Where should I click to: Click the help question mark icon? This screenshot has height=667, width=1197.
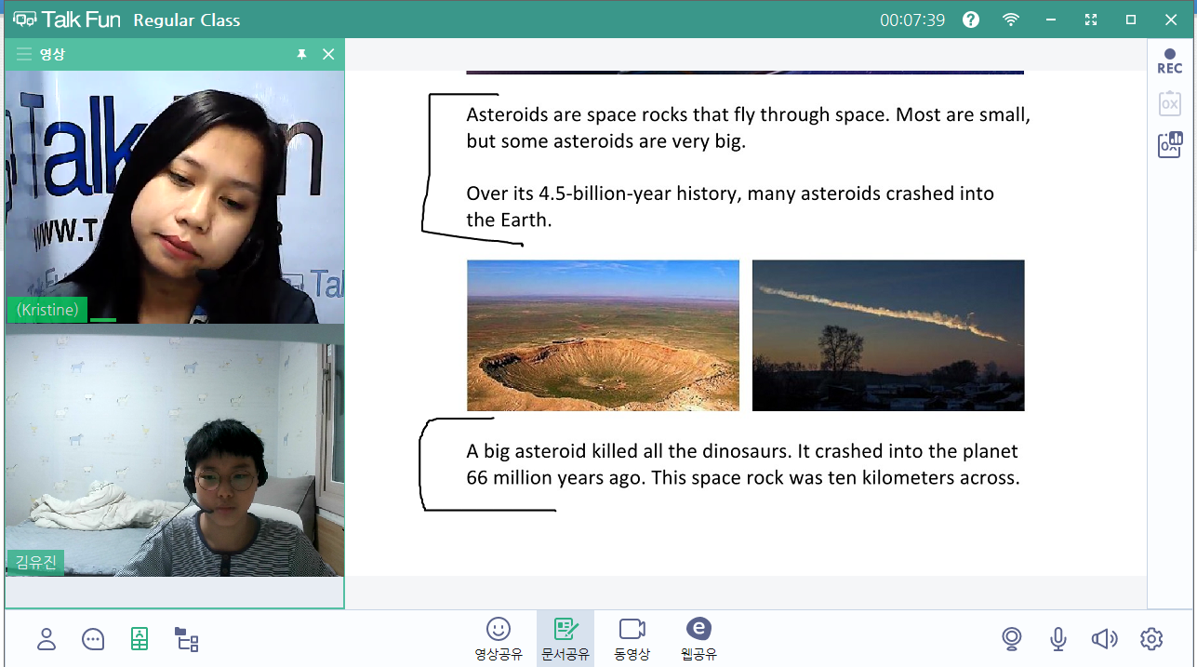(x=971, y=20)
